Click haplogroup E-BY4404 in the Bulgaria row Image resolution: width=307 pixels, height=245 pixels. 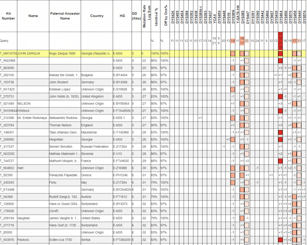point(121,75)
